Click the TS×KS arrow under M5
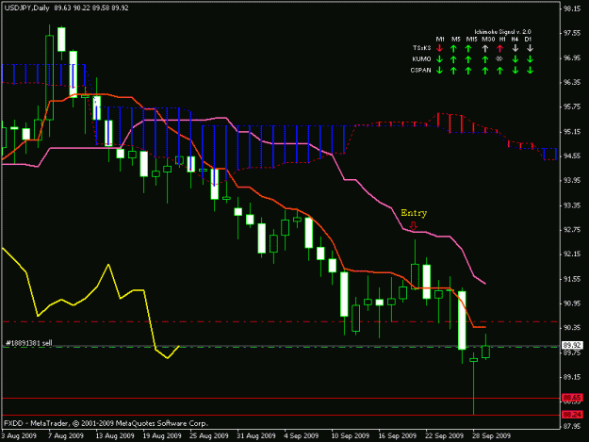 tap(454, 48)
